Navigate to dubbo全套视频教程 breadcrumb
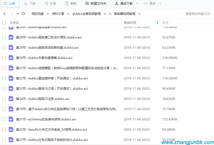 point(87,14)
